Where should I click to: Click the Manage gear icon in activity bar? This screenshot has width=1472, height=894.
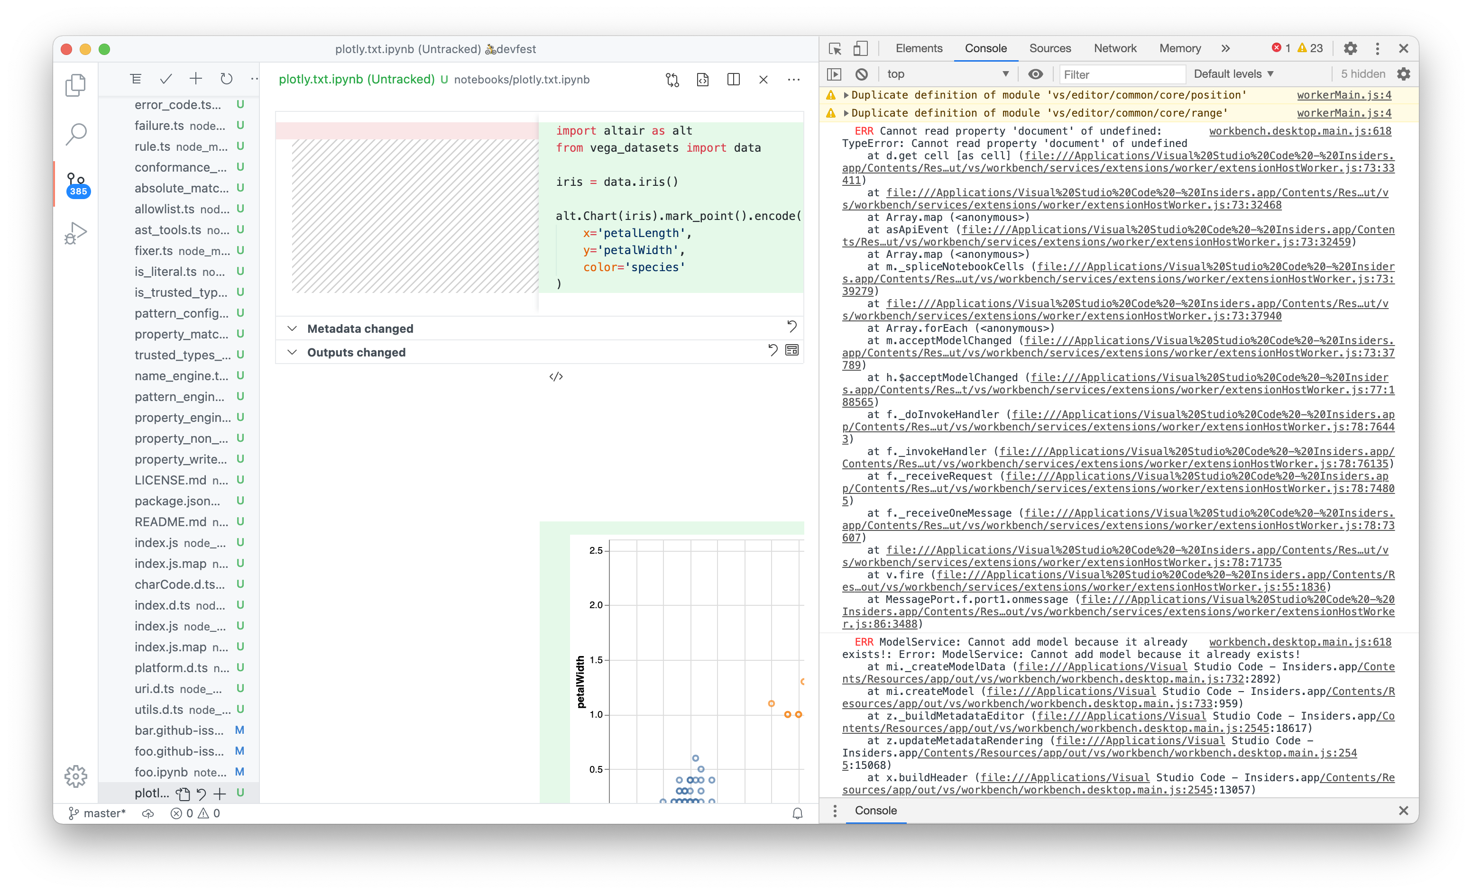click(76, 776)
